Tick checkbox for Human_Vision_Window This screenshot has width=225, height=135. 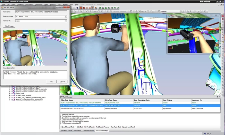pos(12,95)
